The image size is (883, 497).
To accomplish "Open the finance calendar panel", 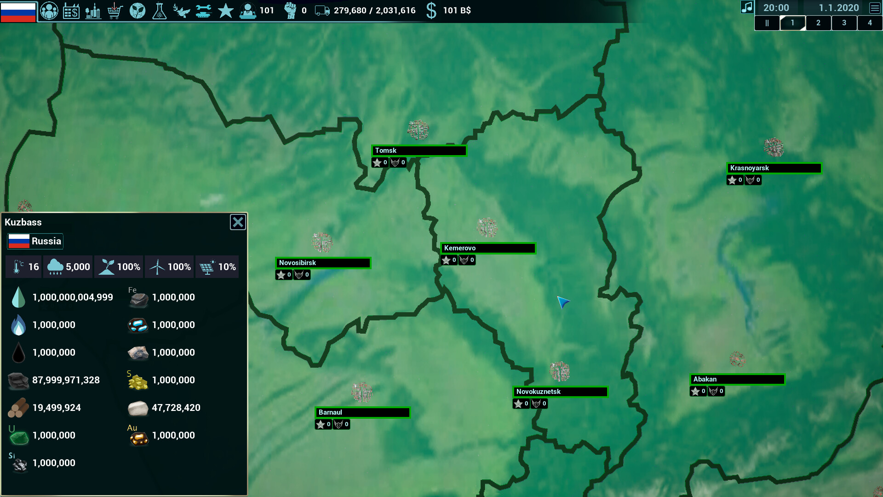I will pos(71,10).
